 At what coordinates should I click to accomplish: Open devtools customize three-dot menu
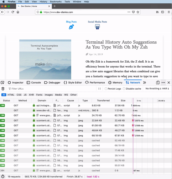coord(163,82)
